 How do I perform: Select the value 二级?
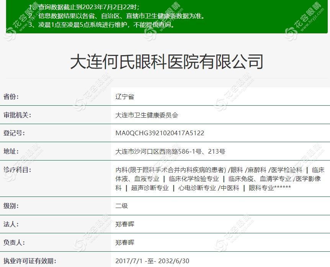(122, 206)
